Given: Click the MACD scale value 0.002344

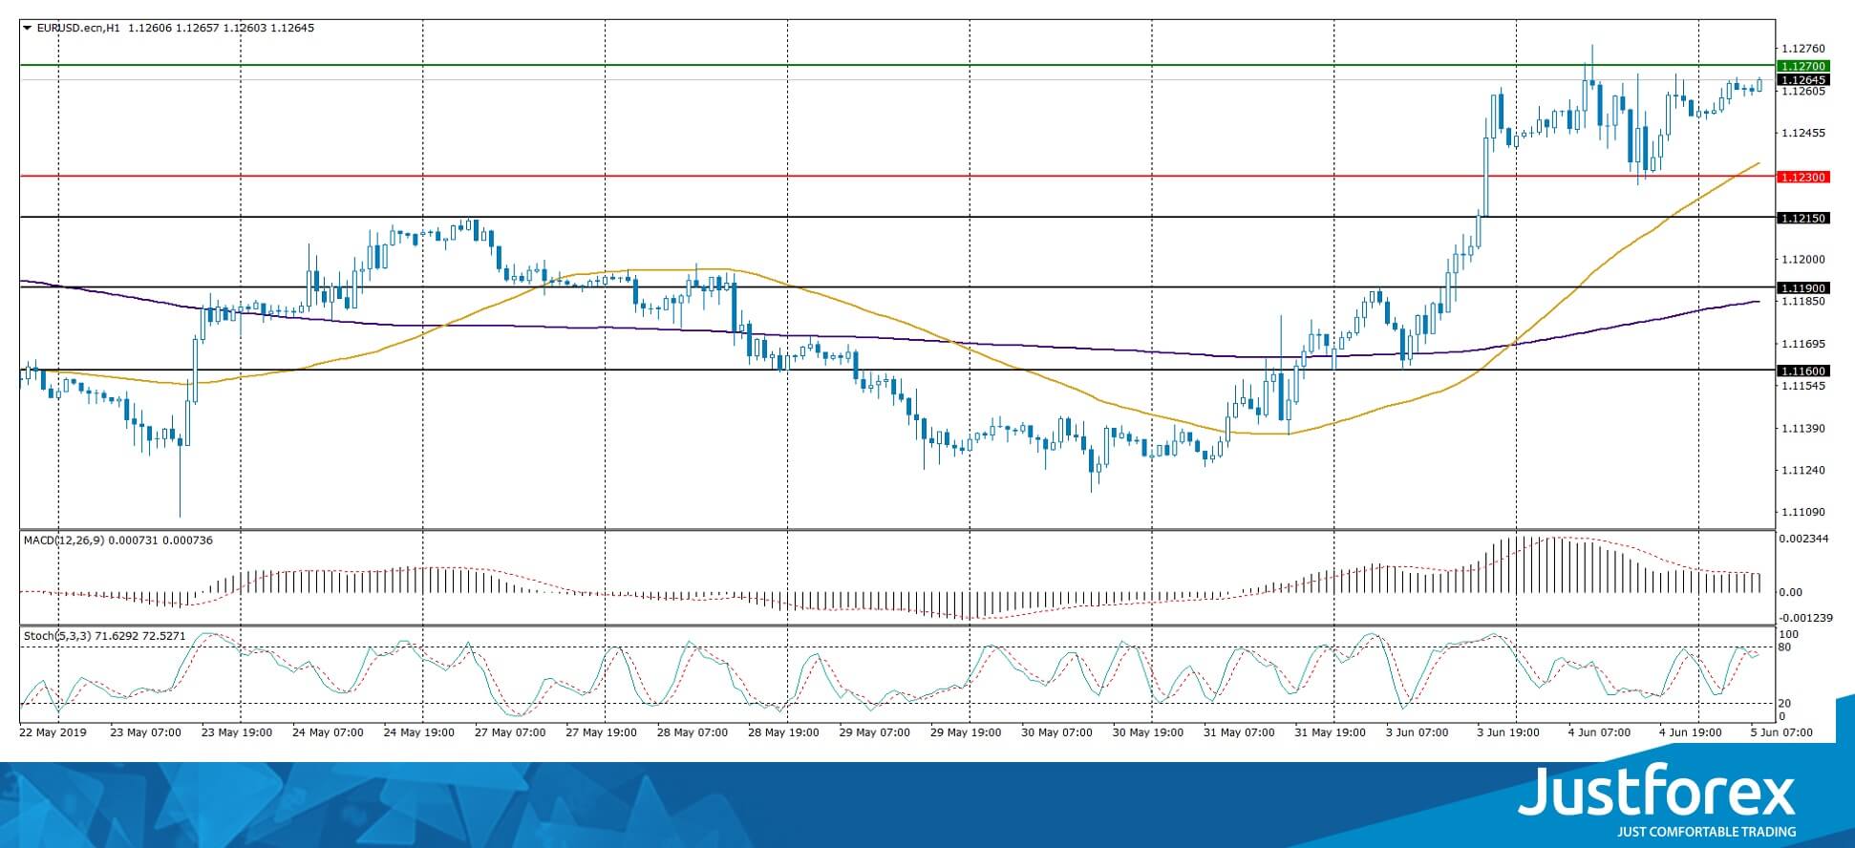Looking at the screenshot, I should click(x=1804, y=539).
